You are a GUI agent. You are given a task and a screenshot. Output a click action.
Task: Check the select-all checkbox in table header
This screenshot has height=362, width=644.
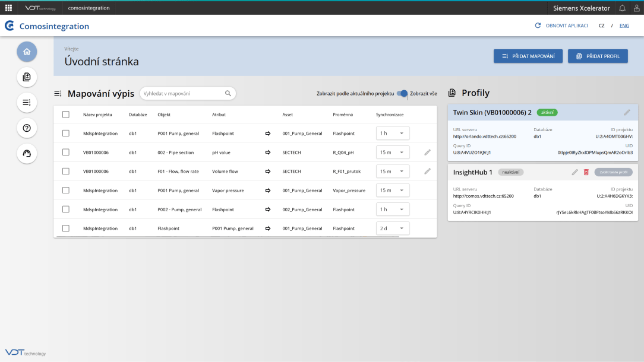pyautogui.click(x=66, y=115)
